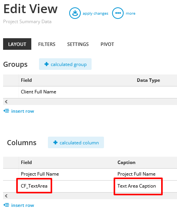Click the apply changes link text

point(95,14)
